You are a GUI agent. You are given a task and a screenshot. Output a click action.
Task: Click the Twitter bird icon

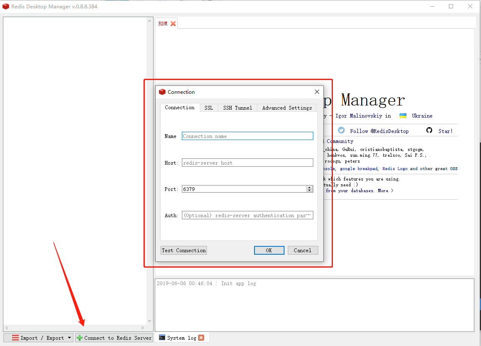tap(341, 130)
